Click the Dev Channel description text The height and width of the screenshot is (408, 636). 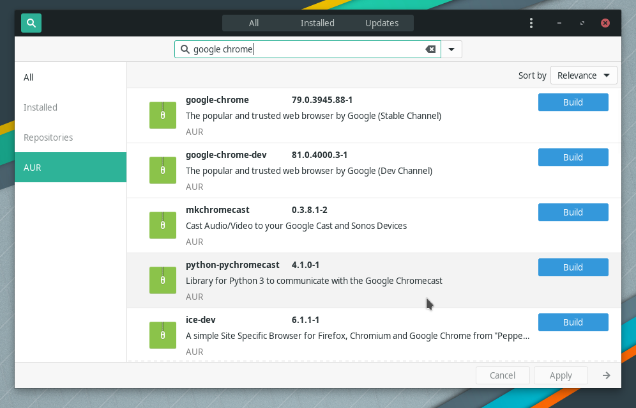click(x=309, y=171)
